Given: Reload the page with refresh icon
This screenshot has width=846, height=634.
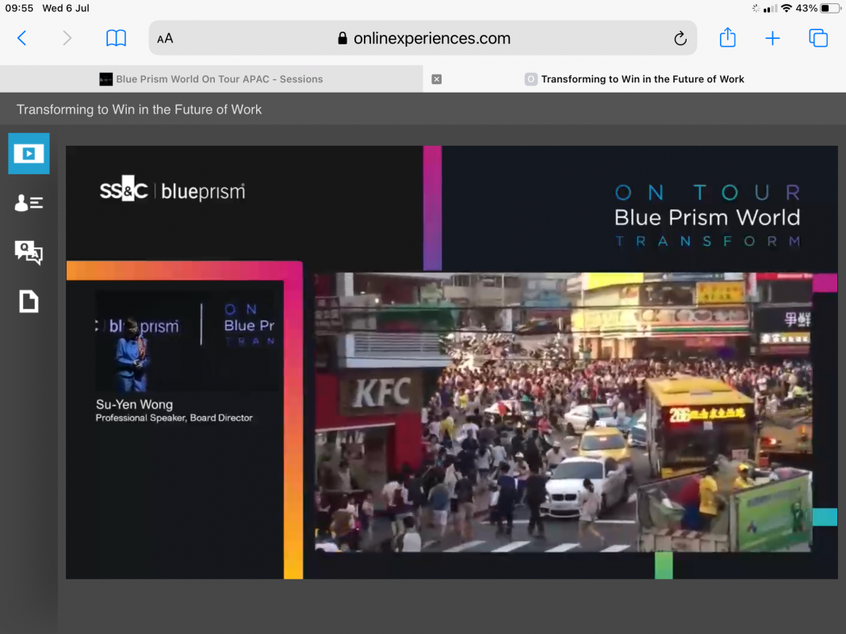Looking at the screenshot, I should pyautogui.click(x=680, y=38).
